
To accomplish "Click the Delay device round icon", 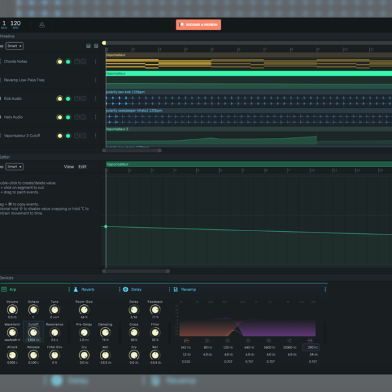I will (x=126, y=289).
